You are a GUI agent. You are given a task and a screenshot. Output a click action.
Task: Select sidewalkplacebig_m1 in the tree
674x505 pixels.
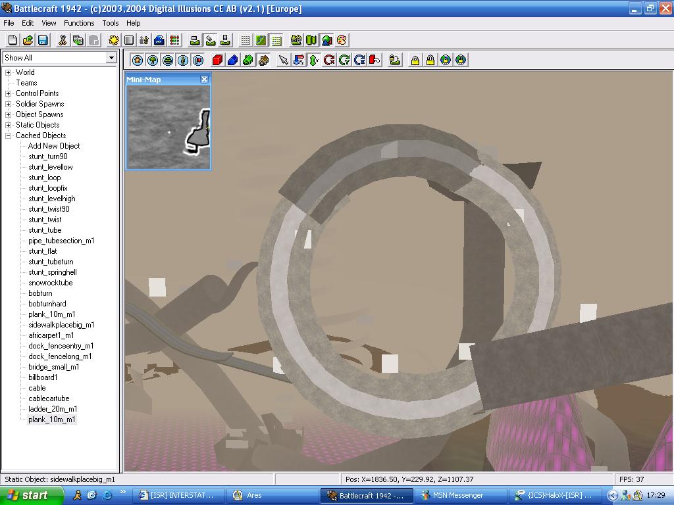tap(61, 325)
